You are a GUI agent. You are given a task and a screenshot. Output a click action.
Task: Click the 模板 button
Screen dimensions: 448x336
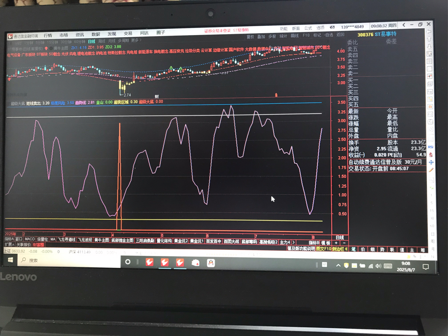click(326, 243)
